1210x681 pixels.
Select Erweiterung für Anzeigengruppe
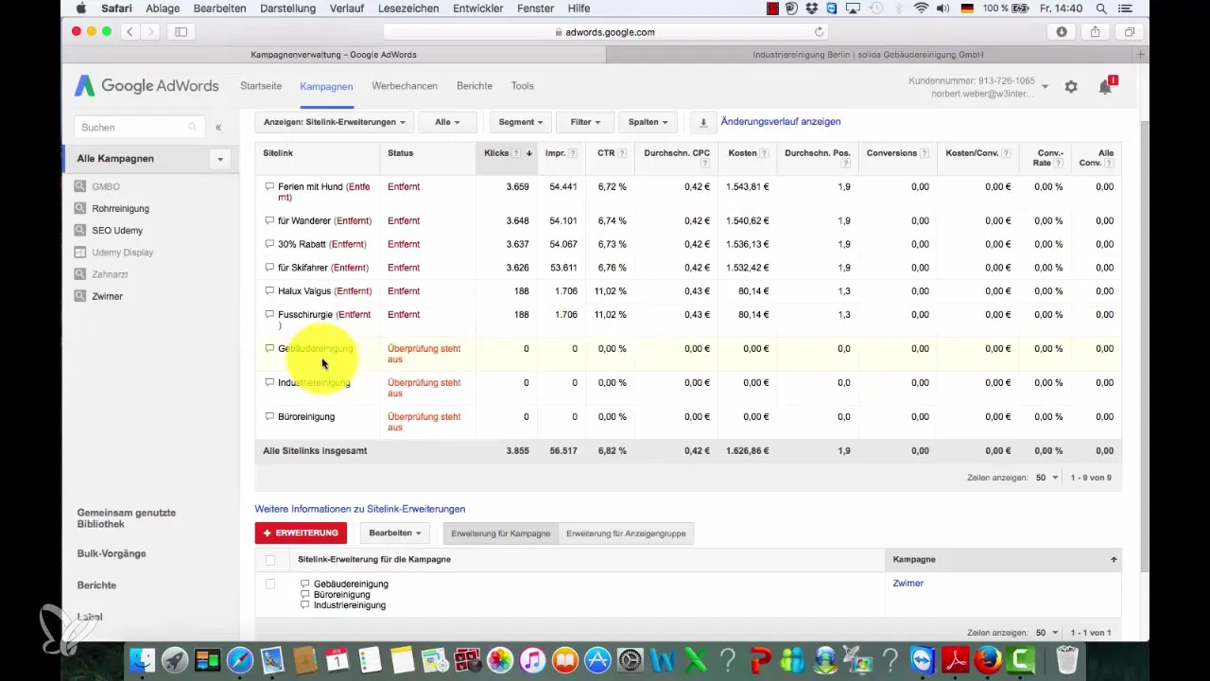[x=626, y=533]
